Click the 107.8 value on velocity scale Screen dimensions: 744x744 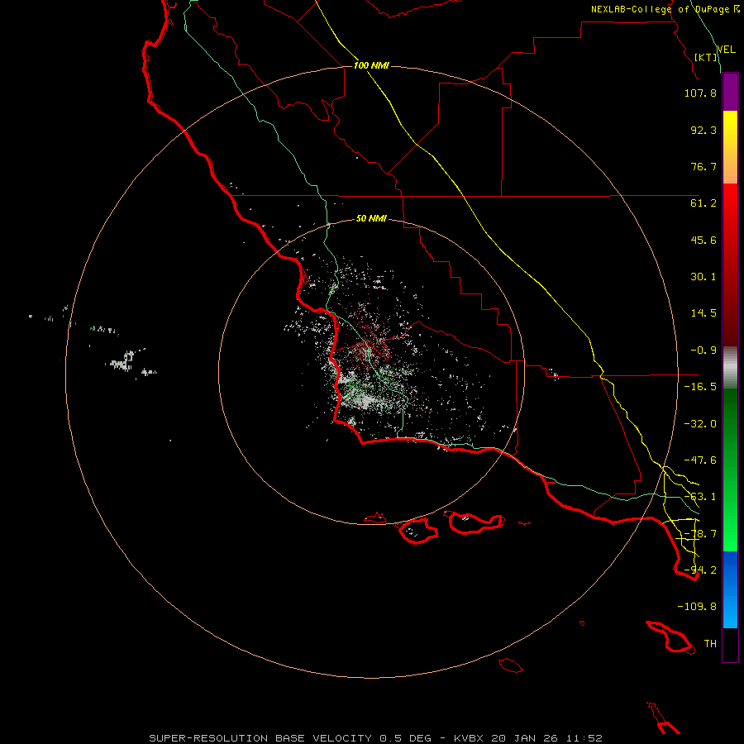[700, 93]
